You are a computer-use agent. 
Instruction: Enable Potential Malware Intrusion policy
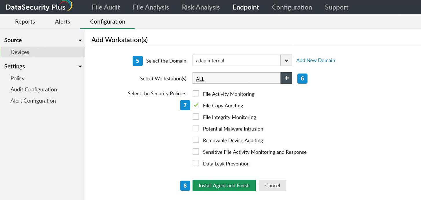196,129
